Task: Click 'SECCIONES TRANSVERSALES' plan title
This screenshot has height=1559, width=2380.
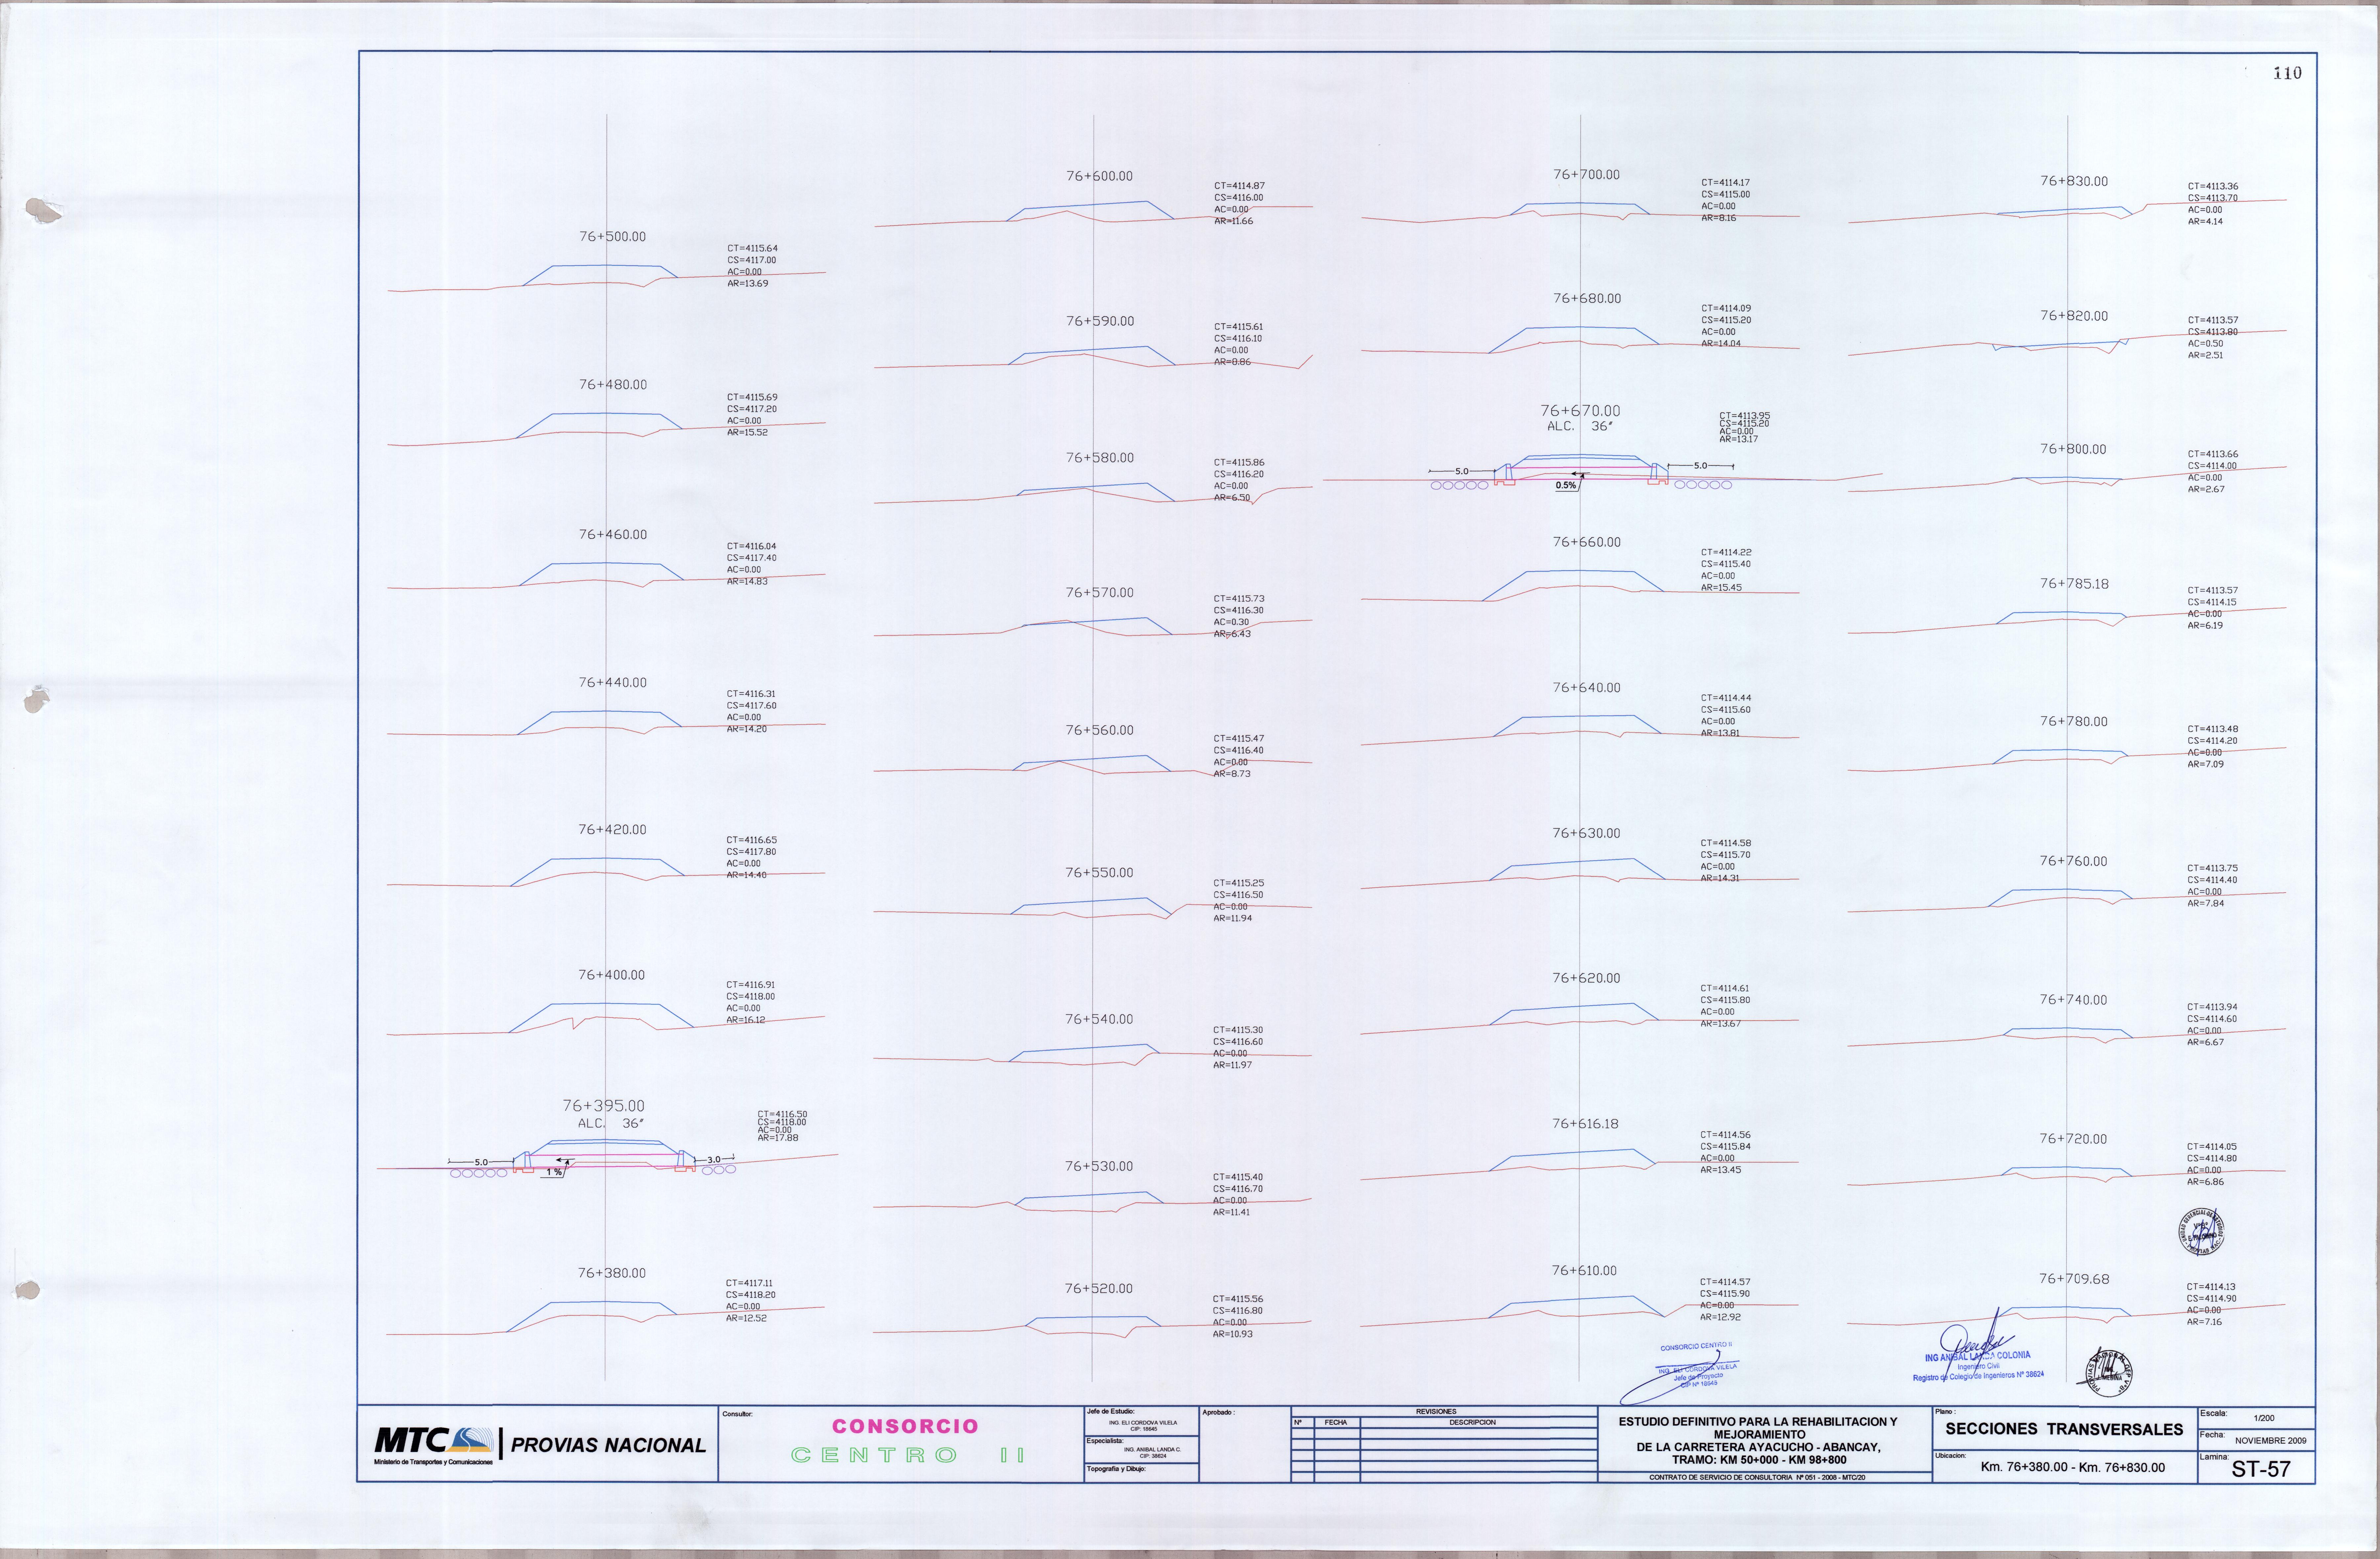Action: click(x=2064, y=1430)
